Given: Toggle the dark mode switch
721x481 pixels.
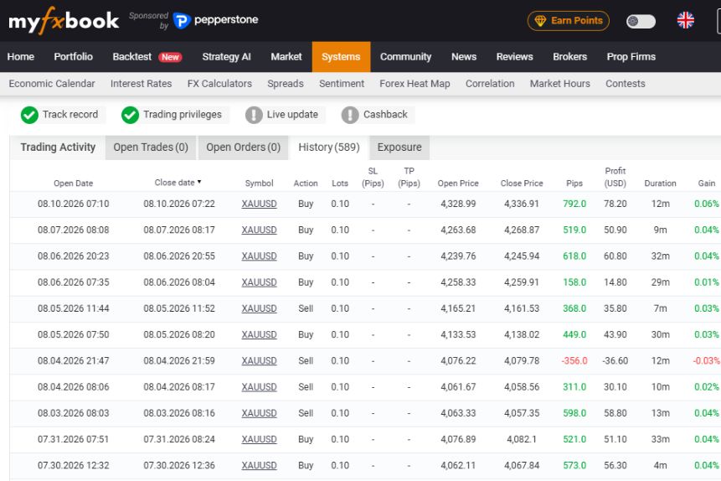Looking at the screenshot, I should click(x=641, y=21).
